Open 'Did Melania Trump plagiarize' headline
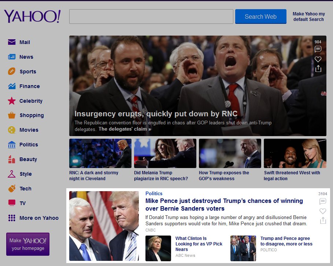Viewport: 333px width, 266px height. (161, 175)
